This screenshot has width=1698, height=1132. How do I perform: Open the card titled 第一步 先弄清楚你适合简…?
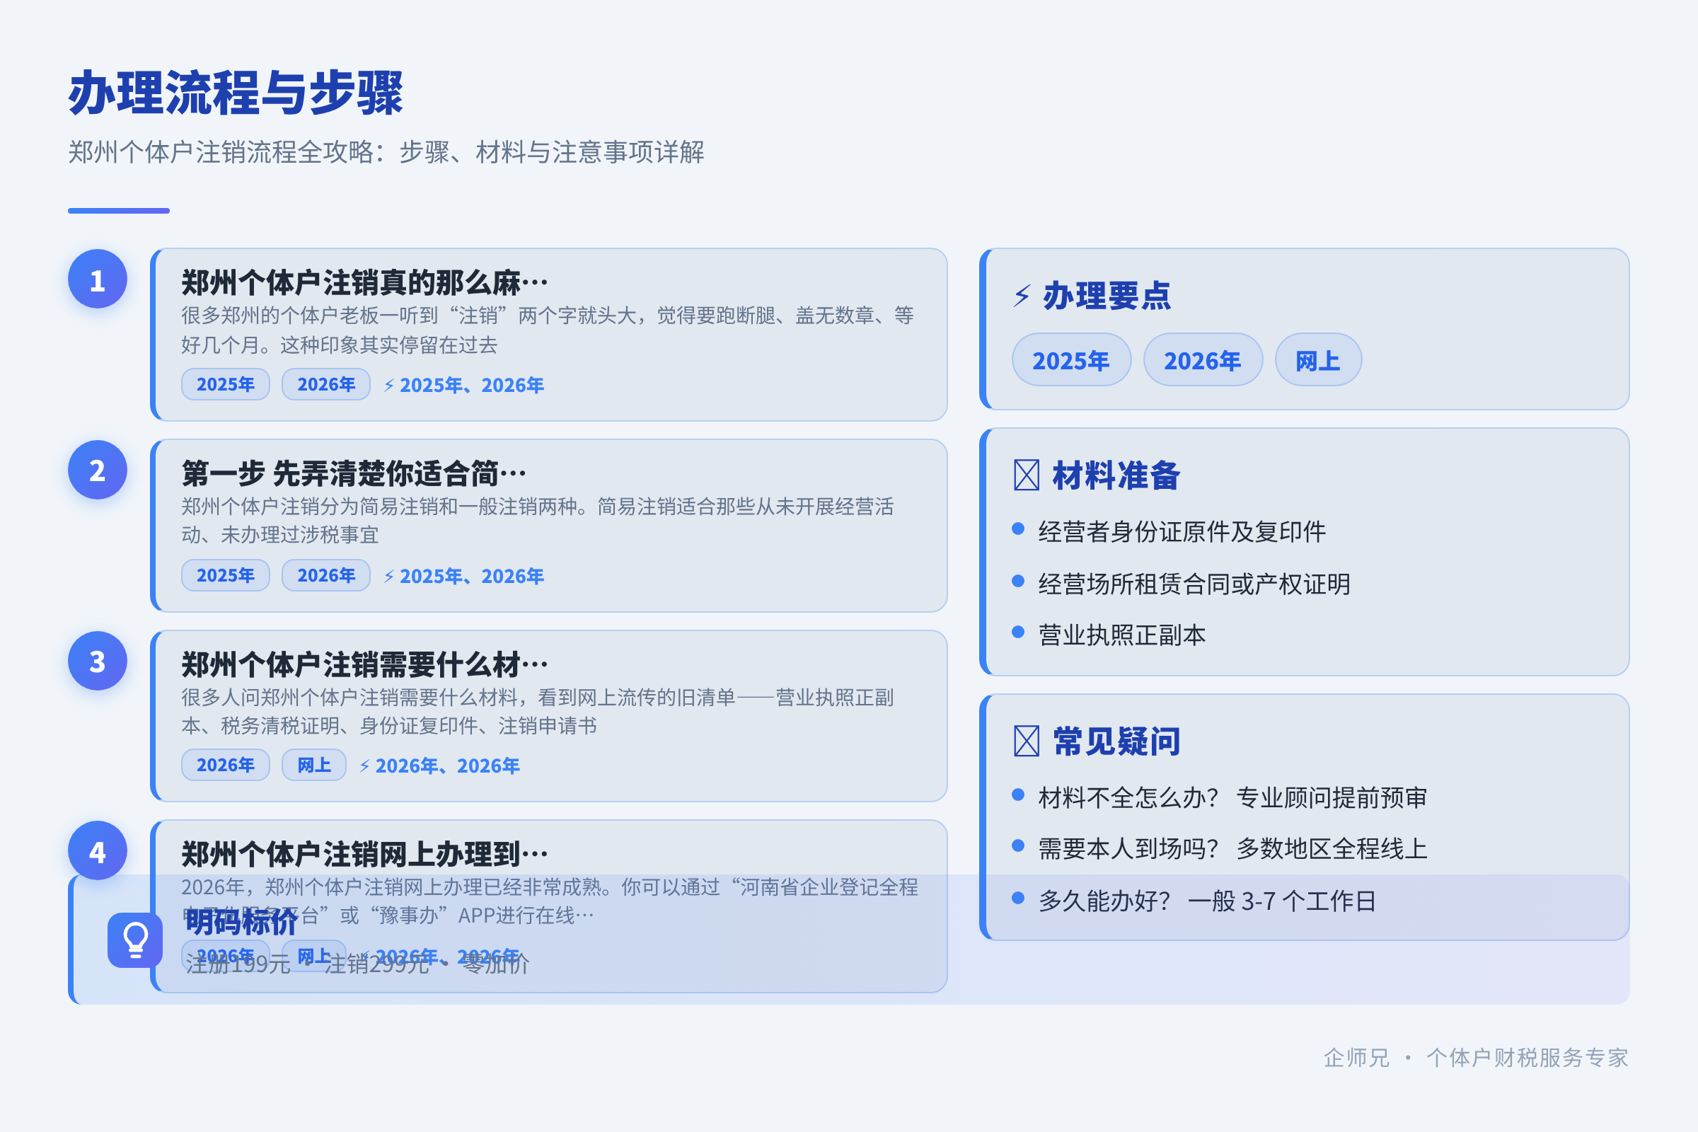(x=549, y=526)
